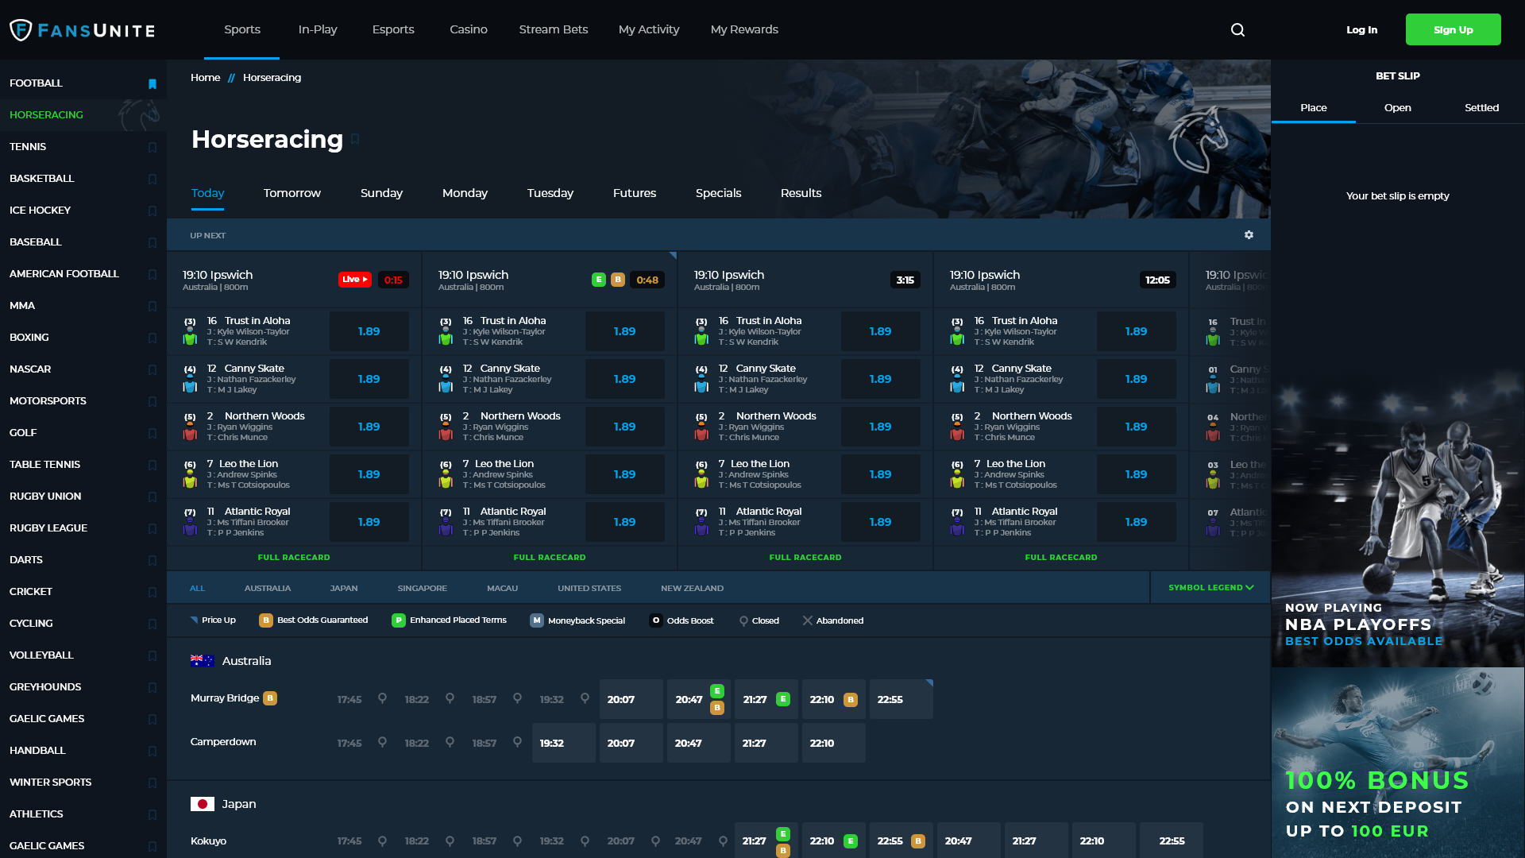
Task: Click Murray Bridge Best Odds badge
Action: tap(270, 698)
